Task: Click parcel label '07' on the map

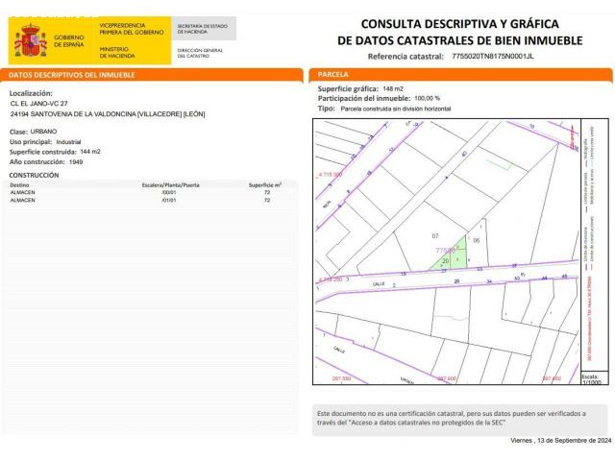Action: 435,236
